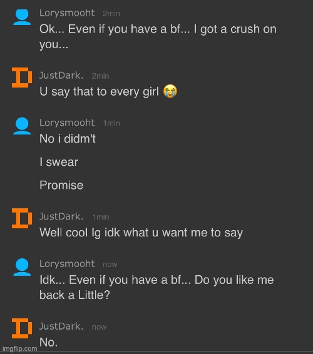Select Lorysmooht username above 'No i didm't'
Viewport: 313px width, 354px height.
(x=67, y=123)
